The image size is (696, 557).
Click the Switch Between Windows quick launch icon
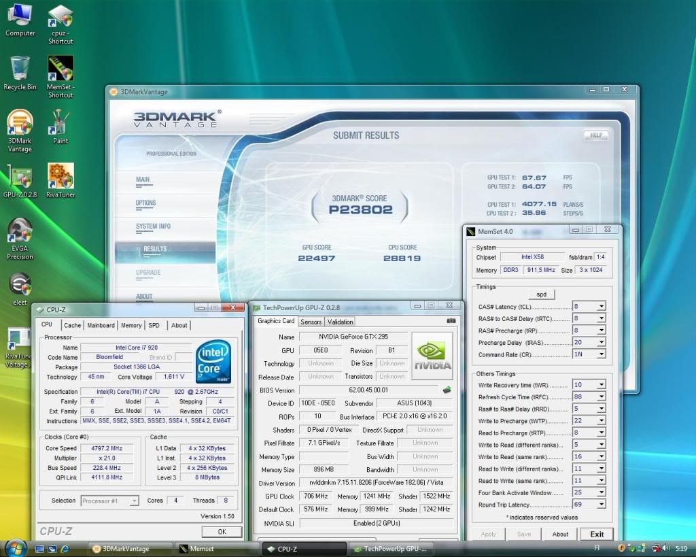tap(52, 549)
